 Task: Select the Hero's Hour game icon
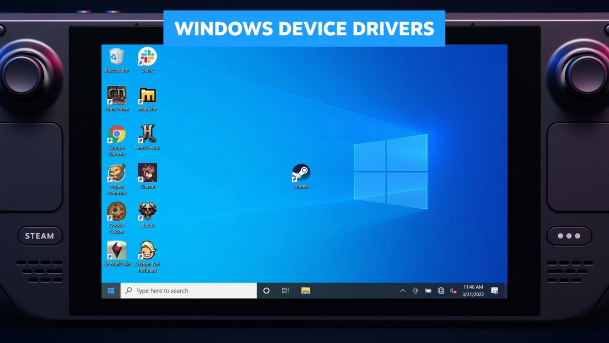tap(147, 135)
